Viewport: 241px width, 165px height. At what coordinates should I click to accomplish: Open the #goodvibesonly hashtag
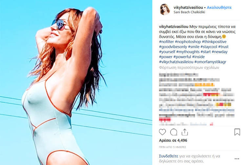[x=173, y=47]
